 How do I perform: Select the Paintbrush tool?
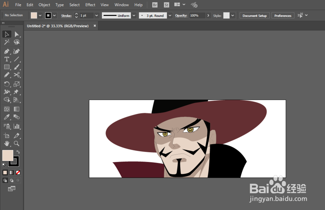click(x=17, y=67)
